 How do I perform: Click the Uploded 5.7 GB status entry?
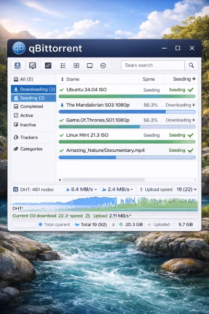pos(171,225)
